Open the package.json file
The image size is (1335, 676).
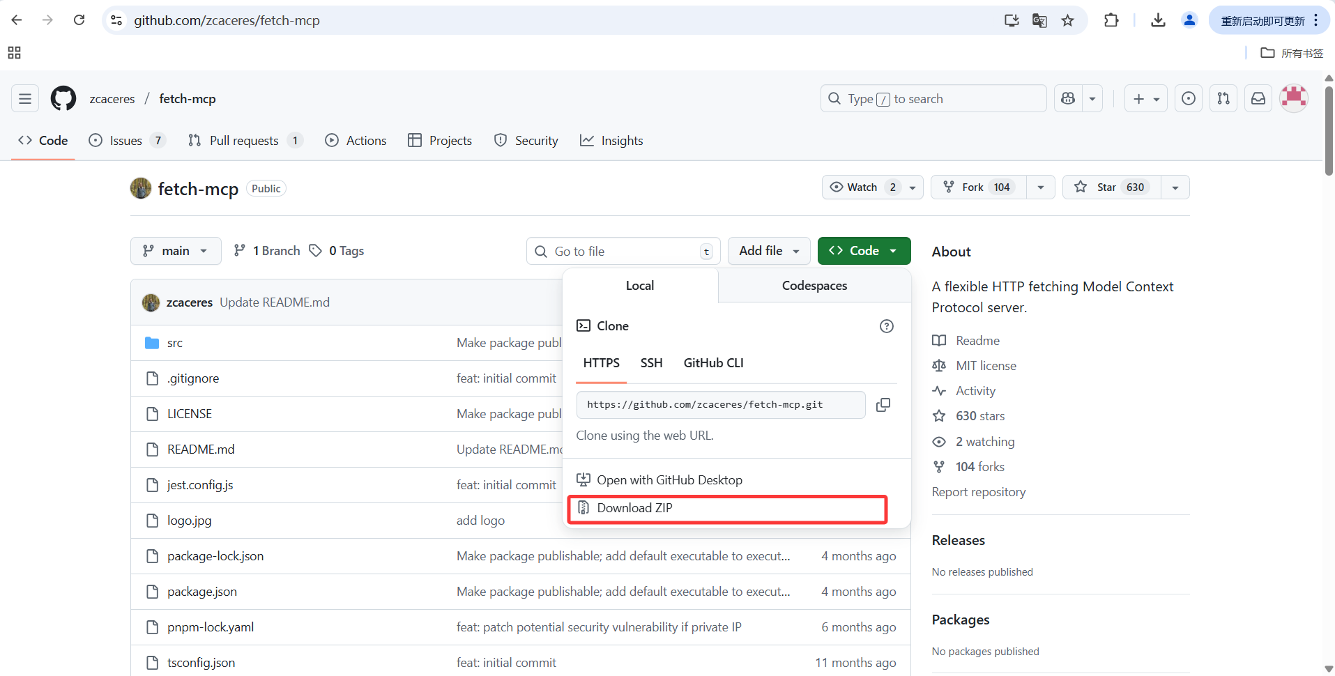coord(202,592)
